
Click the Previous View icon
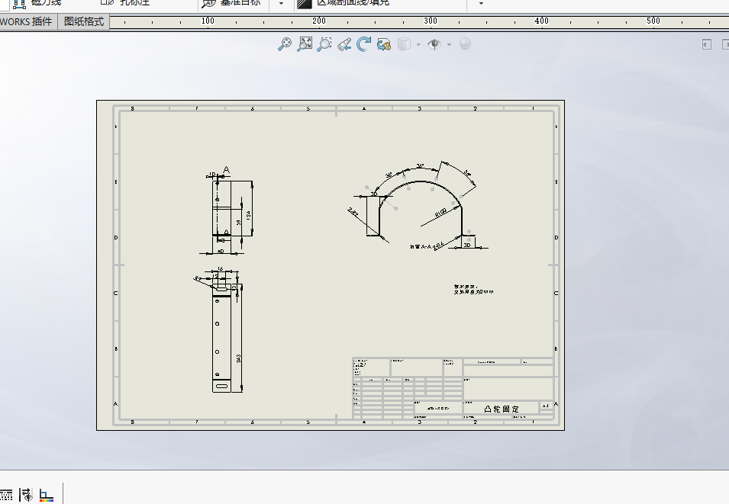pyautogui.click(x=344, y=44)
